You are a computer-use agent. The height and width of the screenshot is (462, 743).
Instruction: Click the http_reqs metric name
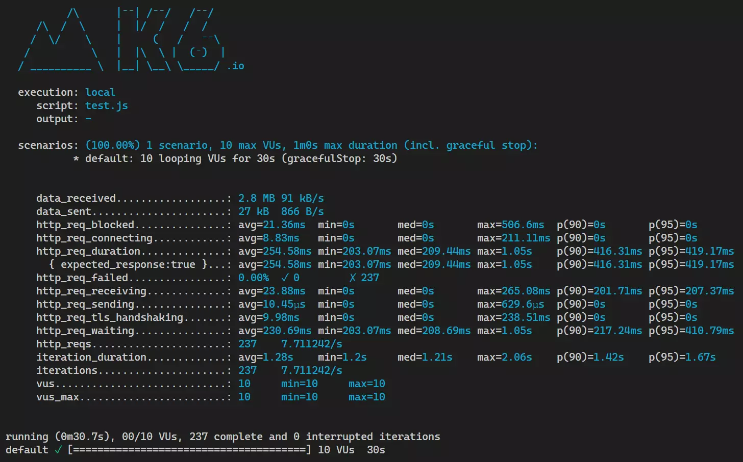tap(64, 344)
